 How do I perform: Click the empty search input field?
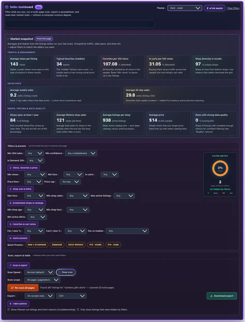click(80, 24)
